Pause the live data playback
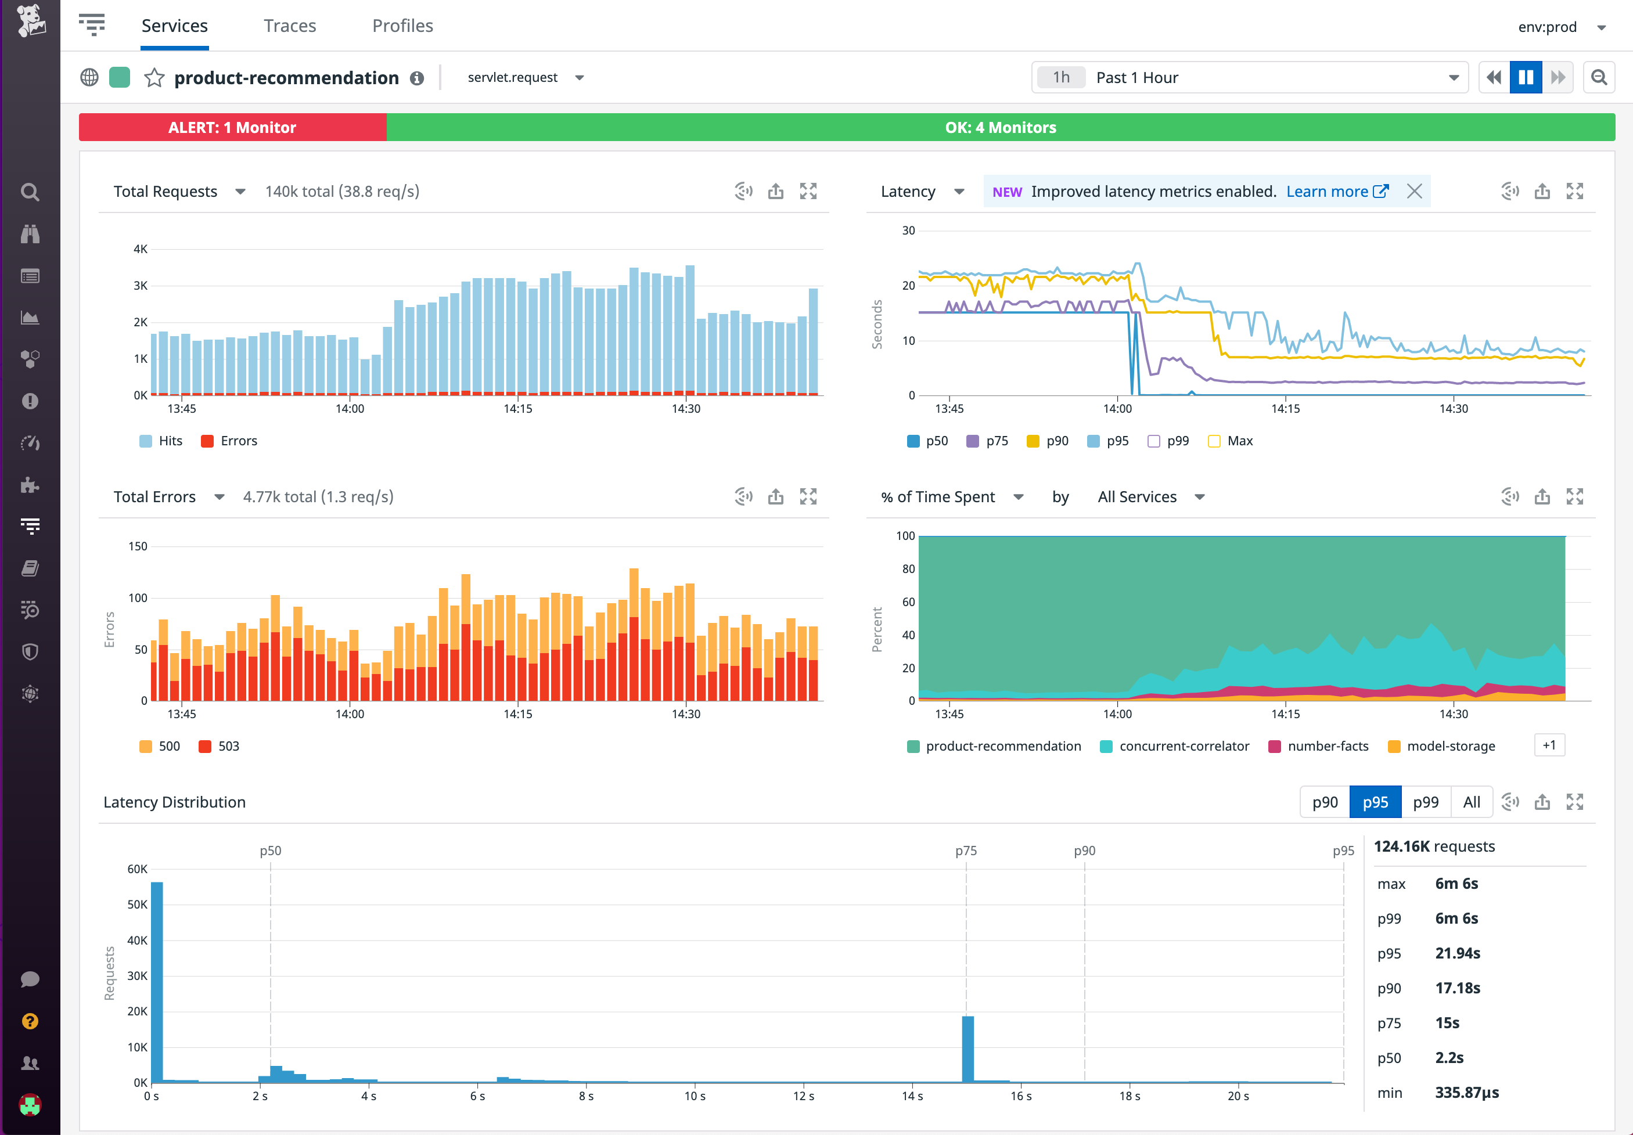Viewport: 1633px width, 1135px height. click(1526, 77)
